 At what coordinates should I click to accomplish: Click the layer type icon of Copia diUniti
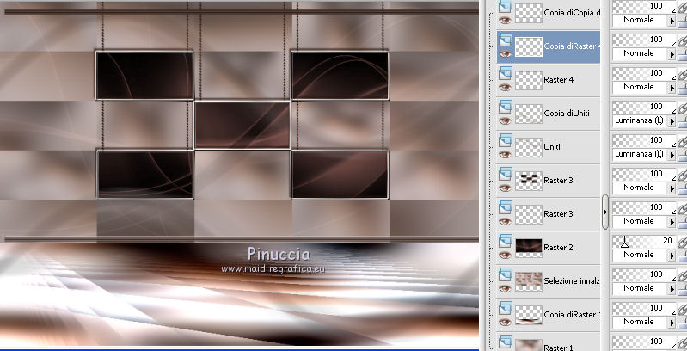point(506,106)
